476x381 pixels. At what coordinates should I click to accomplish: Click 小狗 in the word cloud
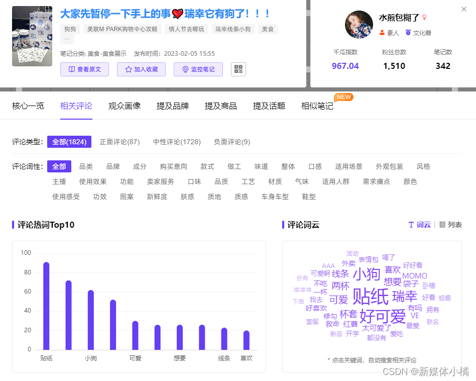click(x=367, y=274)
